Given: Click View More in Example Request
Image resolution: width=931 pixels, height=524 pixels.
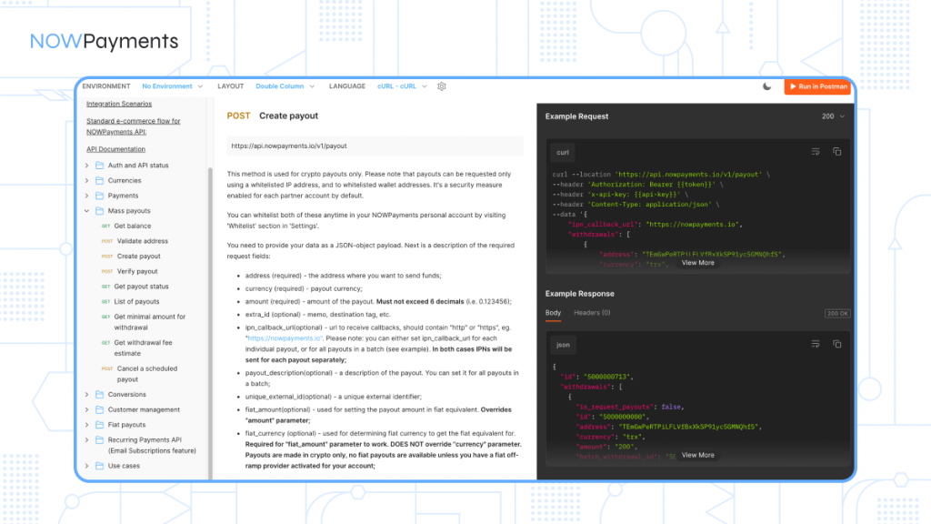Looking at the screenshot, I should [697, 263].
